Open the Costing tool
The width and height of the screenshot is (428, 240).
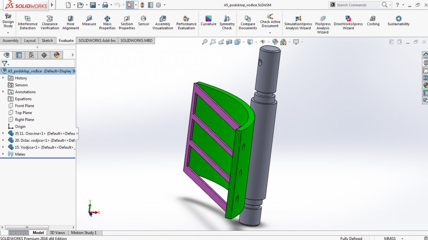373,20
